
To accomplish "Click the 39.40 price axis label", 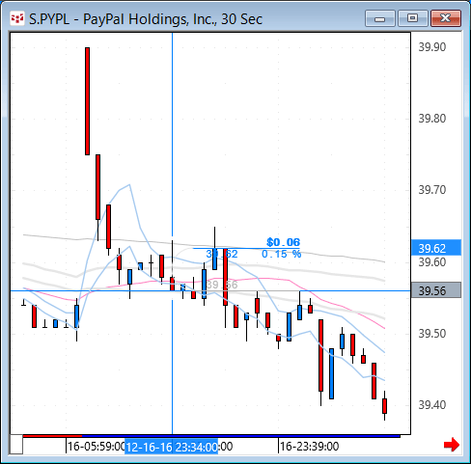I will [432, 405].
